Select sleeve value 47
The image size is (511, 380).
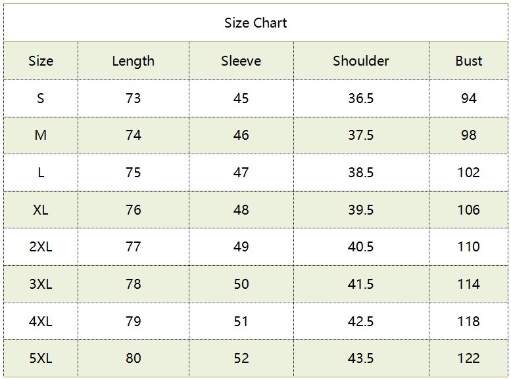tap(241, 173)
